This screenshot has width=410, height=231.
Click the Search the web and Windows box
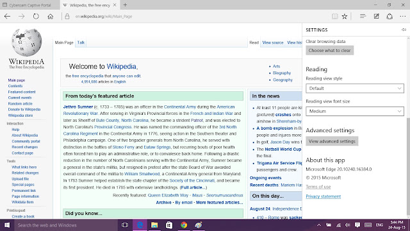coord(65,225)
